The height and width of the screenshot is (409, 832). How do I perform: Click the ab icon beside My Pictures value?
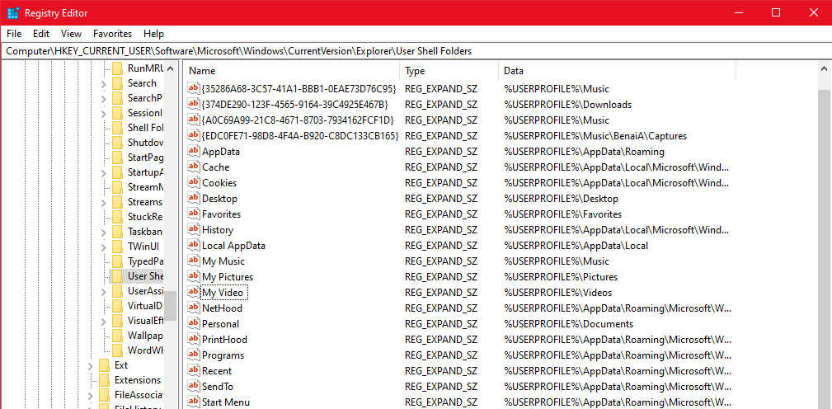pyautogui.click(x=194, y=276)
